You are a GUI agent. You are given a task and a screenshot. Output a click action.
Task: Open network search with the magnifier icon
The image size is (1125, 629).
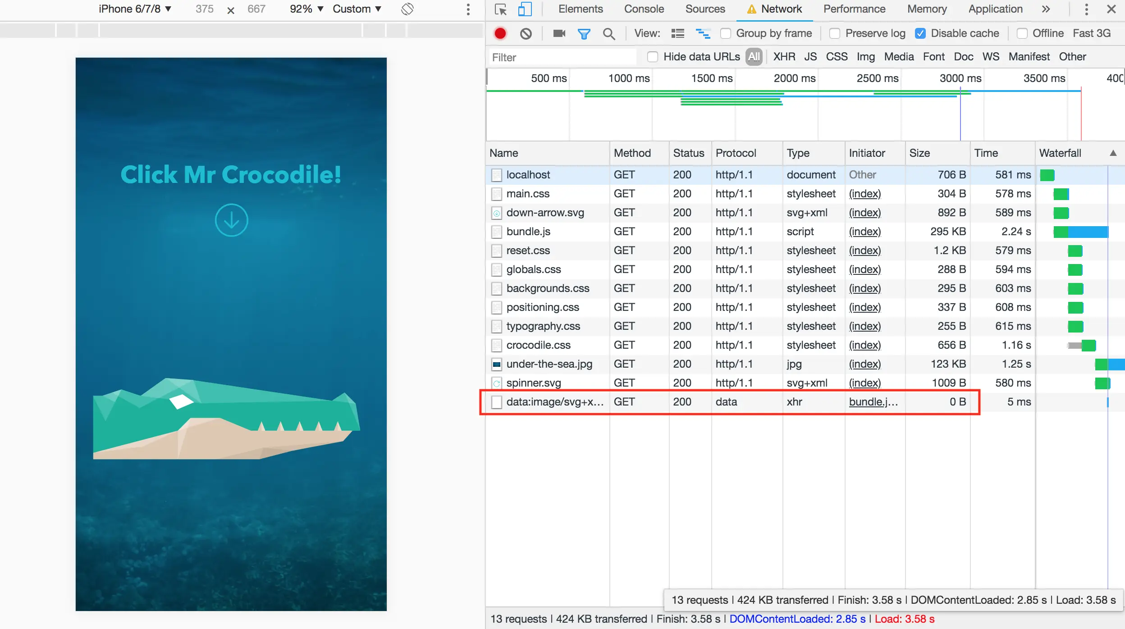[x=609, y=34]
